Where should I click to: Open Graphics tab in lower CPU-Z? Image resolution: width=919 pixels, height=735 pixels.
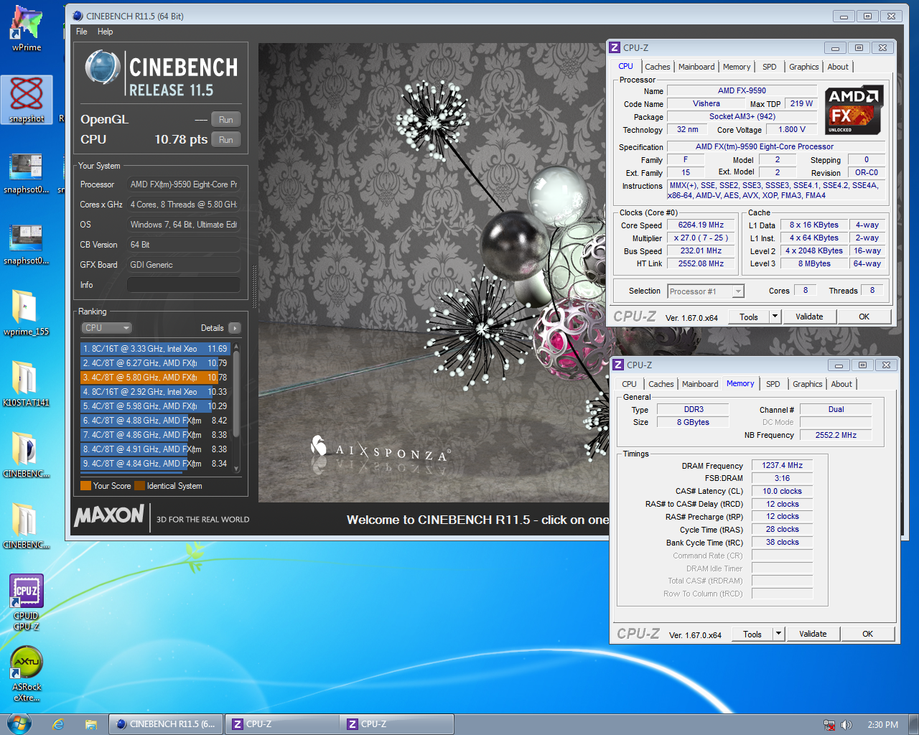(x=807, y=384)
